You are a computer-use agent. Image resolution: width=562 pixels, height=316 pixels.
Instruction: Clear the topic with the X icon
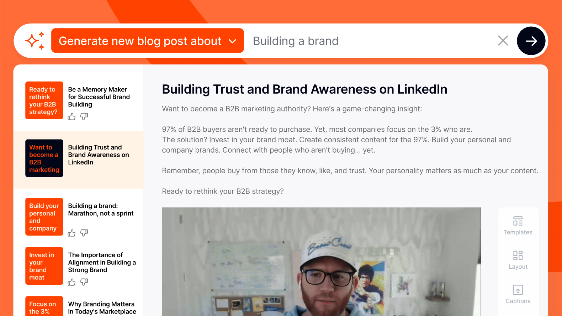tap(503, 41)
